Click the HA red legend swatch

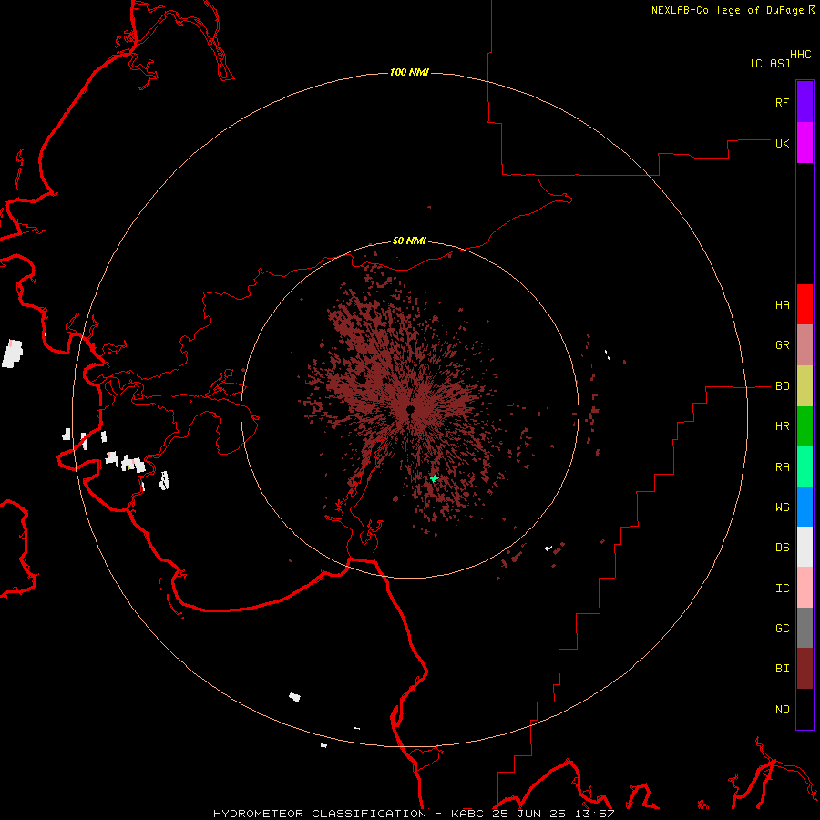click(x=805, y=304)
